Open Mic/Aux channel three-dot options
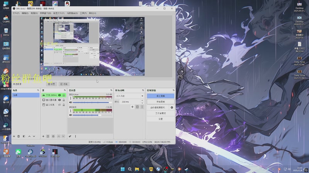This screenshot has width=309, height=173. pyautogui.click(x=71, y=98)
